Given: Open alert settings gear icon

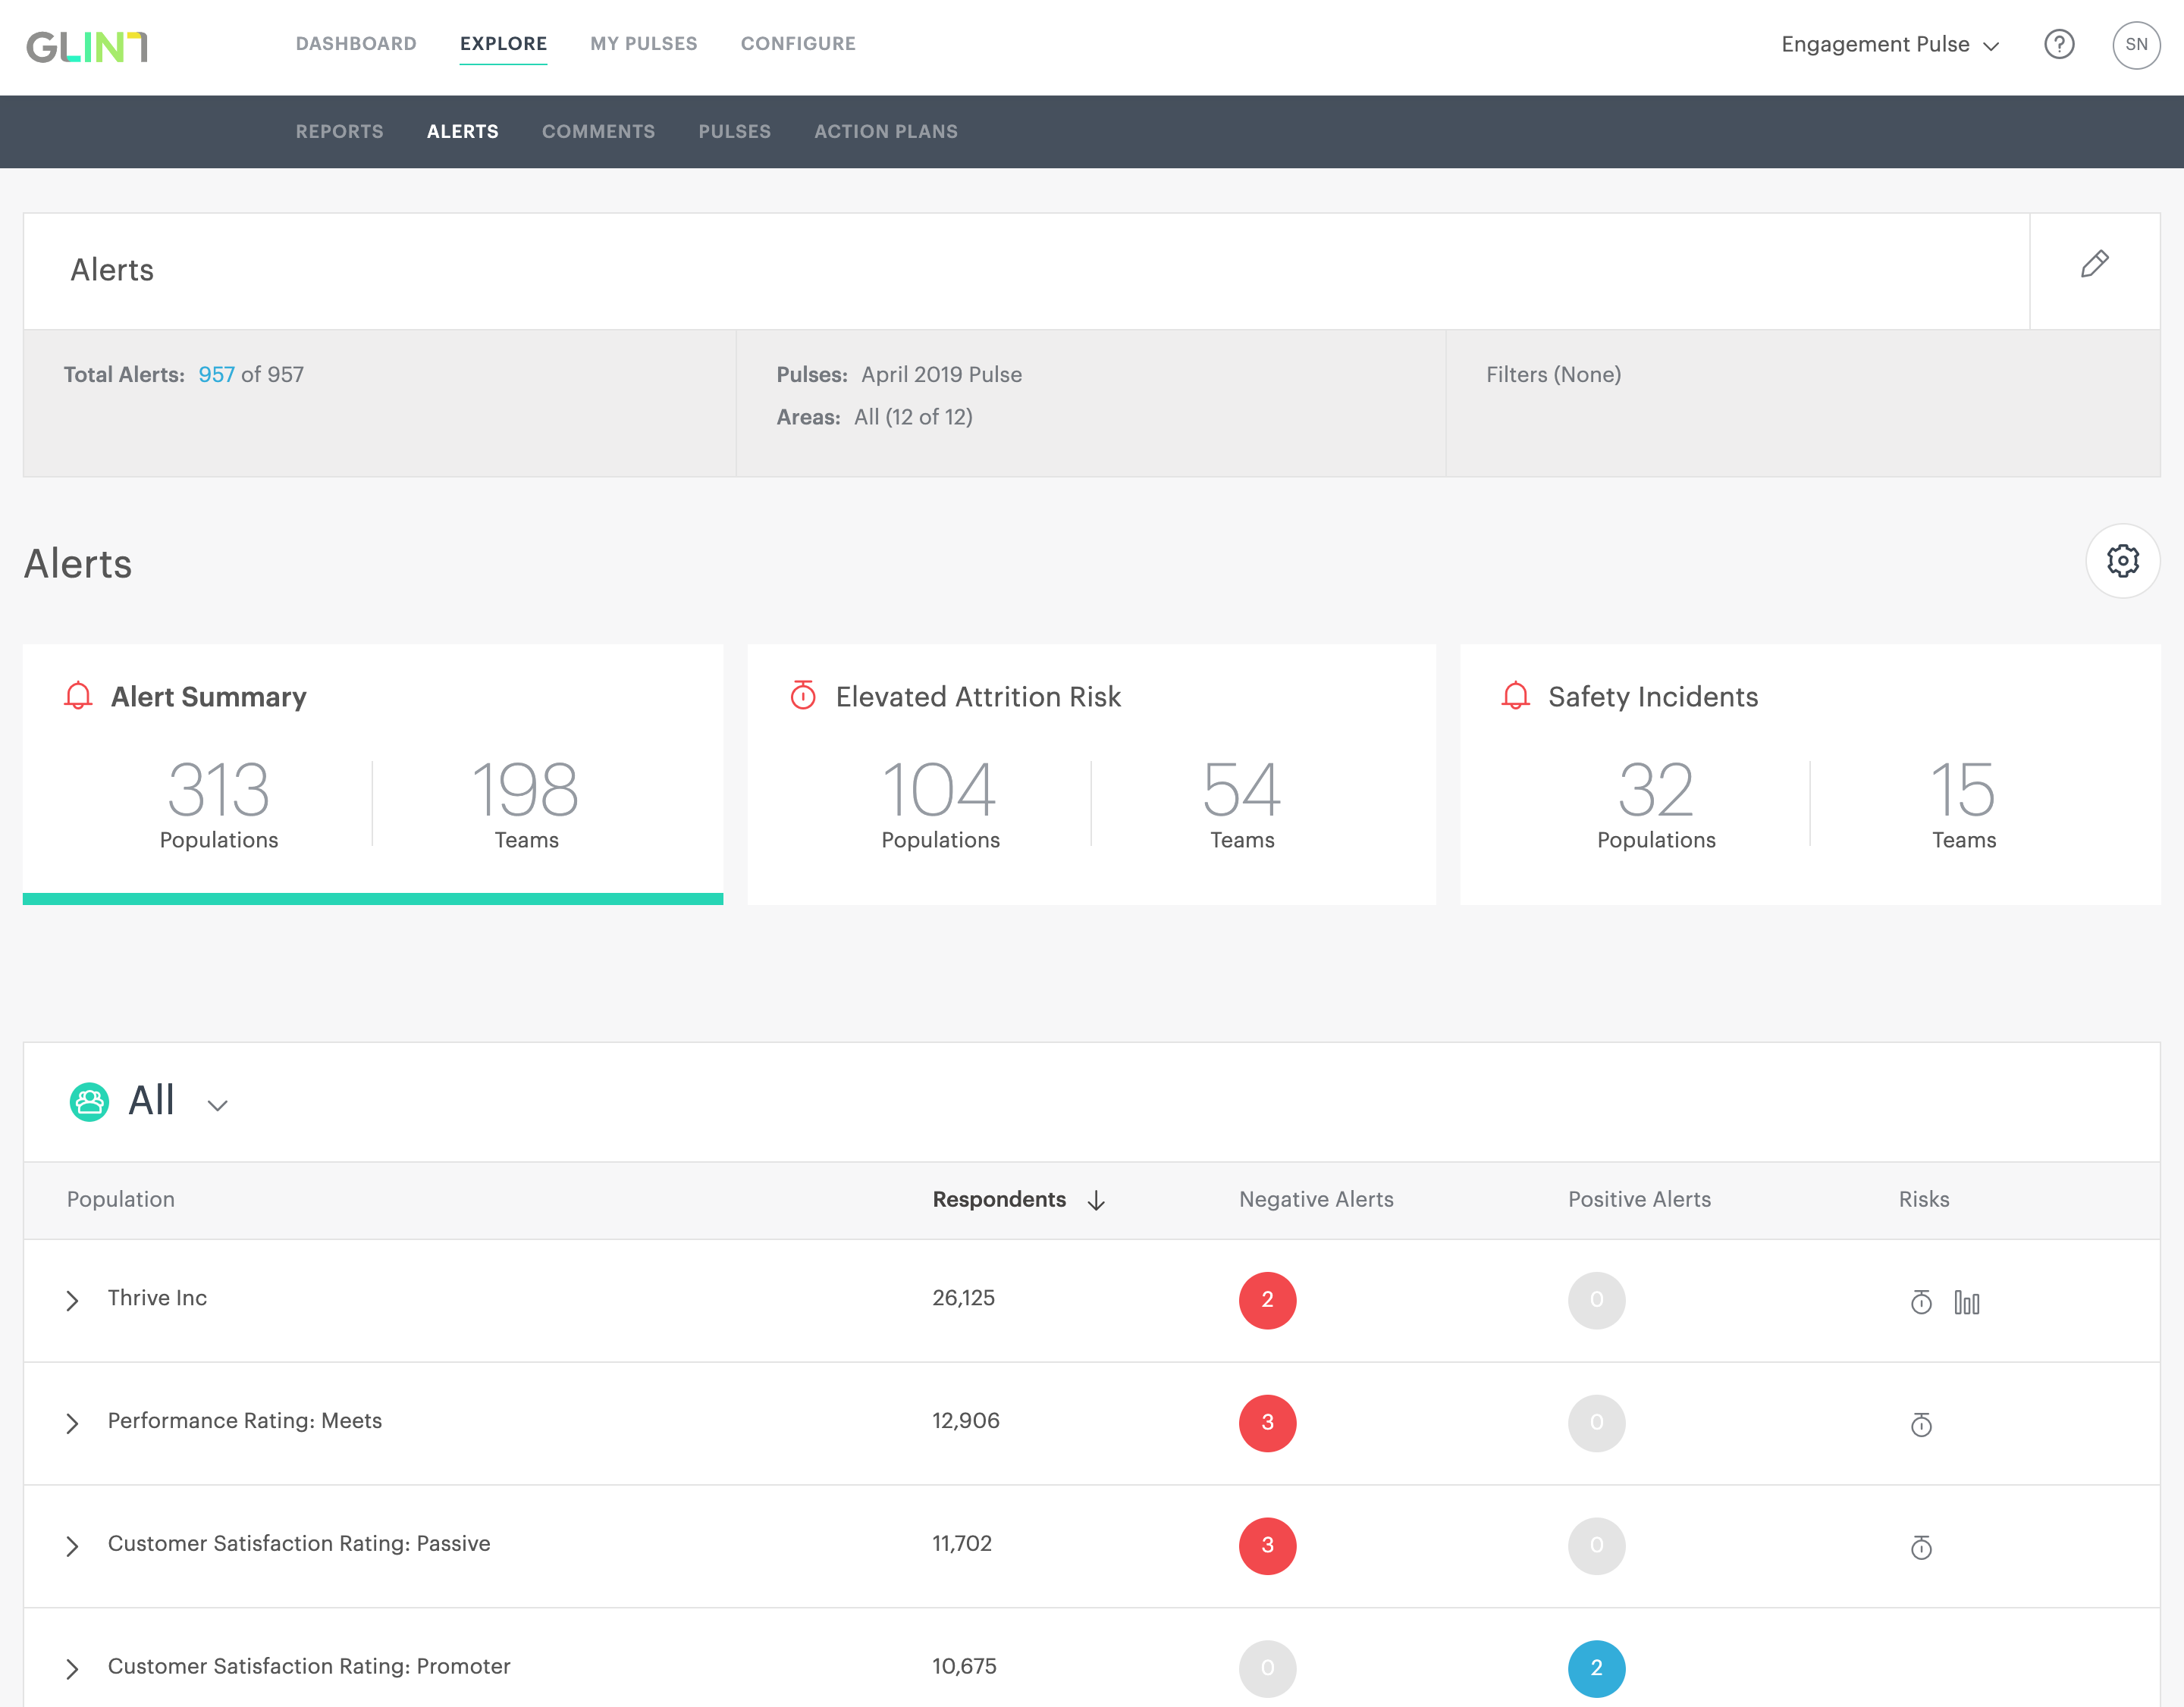Looking at the screenshot, I should [x=2122, y=561].
